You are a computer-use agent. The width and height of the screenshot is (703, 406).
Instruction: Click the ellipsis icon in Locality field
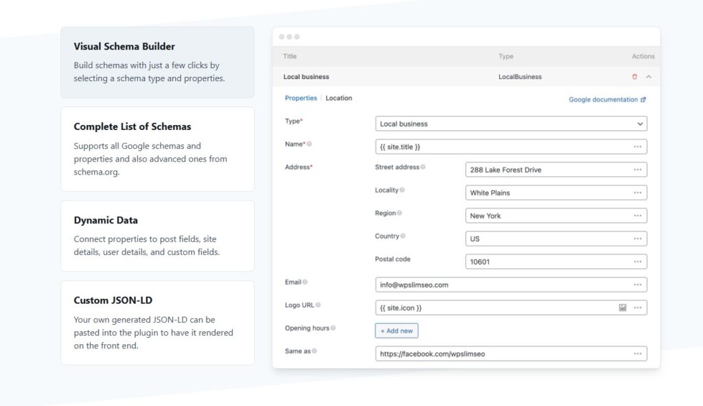[x=638, y=193]
